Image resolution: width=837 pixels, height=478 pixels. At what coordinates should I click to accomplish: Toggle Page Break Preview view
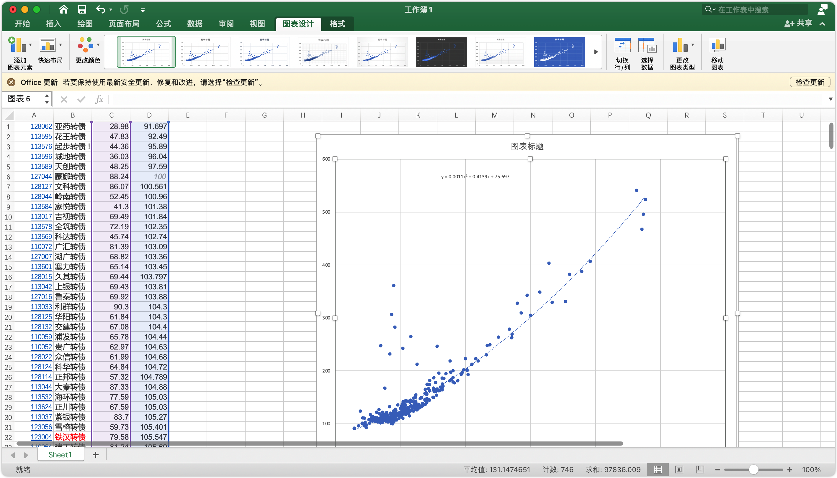click(700, 469)
